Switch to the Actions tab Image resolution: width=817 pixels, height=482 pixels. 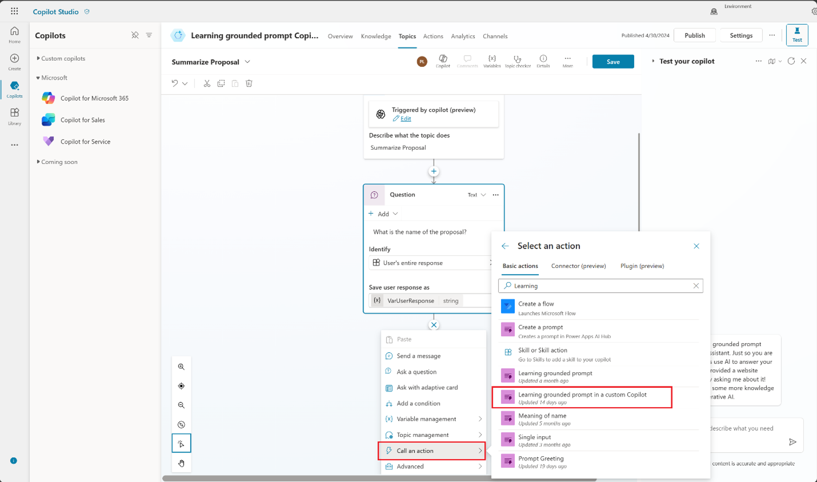pos(433,36)
